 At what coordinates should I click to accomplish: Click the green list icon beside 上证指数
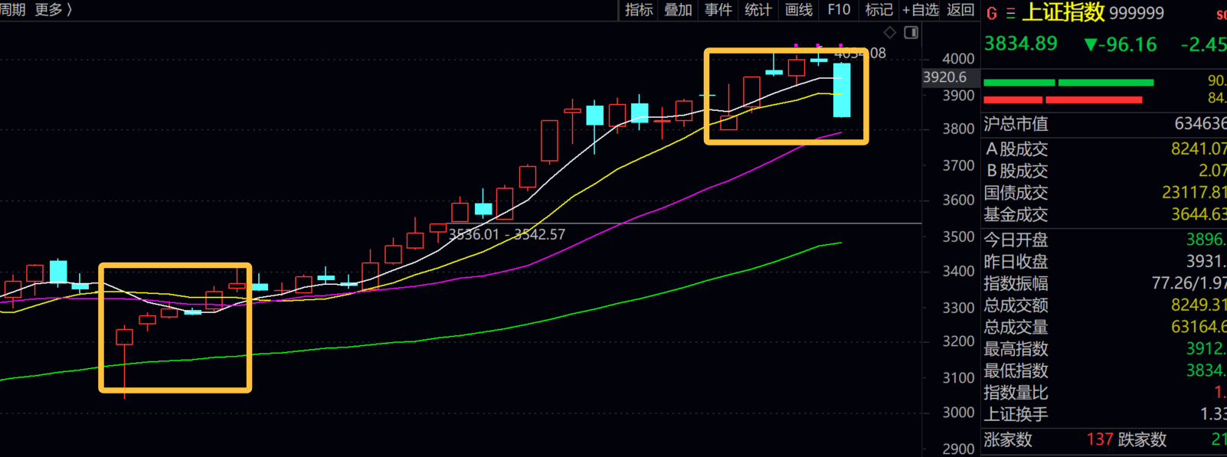point(1010,13)
